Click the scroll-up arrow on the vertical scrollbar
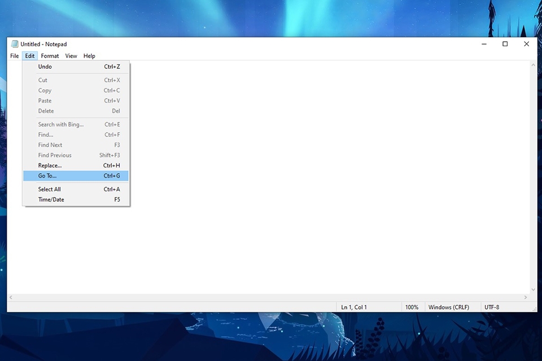542x361 pixels. click(x=532, y=64)
